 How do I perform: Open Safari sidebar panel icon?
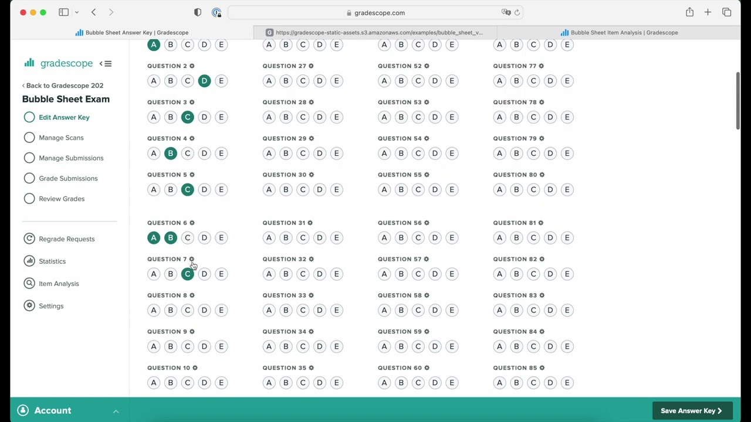coord(63,12)
